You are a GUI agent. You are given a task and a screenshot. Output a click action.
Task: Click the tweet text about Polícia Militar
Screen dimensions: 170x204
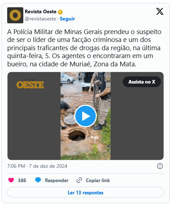(84, 48)
